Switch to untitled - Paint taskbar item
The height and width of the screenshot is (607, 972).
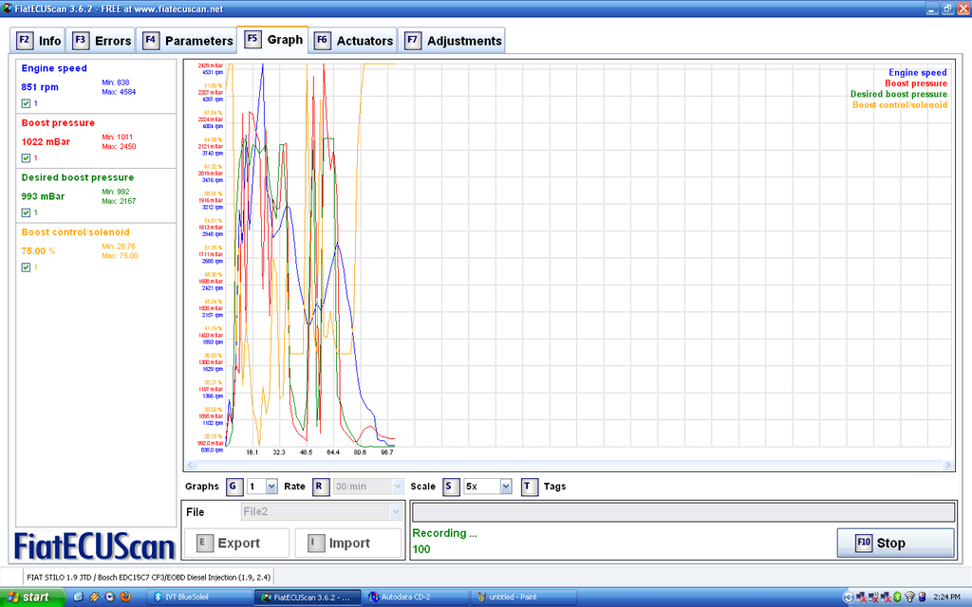click(524, 598)
